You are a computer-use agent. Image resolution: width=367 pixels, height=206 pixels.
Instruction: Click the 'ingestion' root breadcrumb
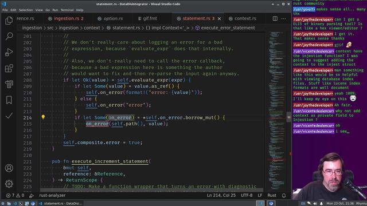[x=32, y=28]
